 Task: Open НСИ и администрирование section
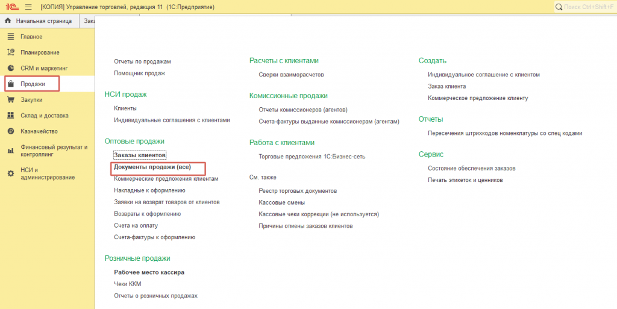click(x=47, y=173)
